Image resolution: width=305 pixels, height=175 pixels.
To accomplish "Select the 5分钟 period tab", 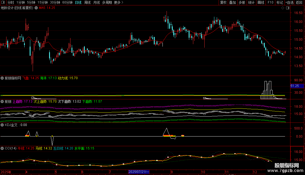I will click(31, 2).
